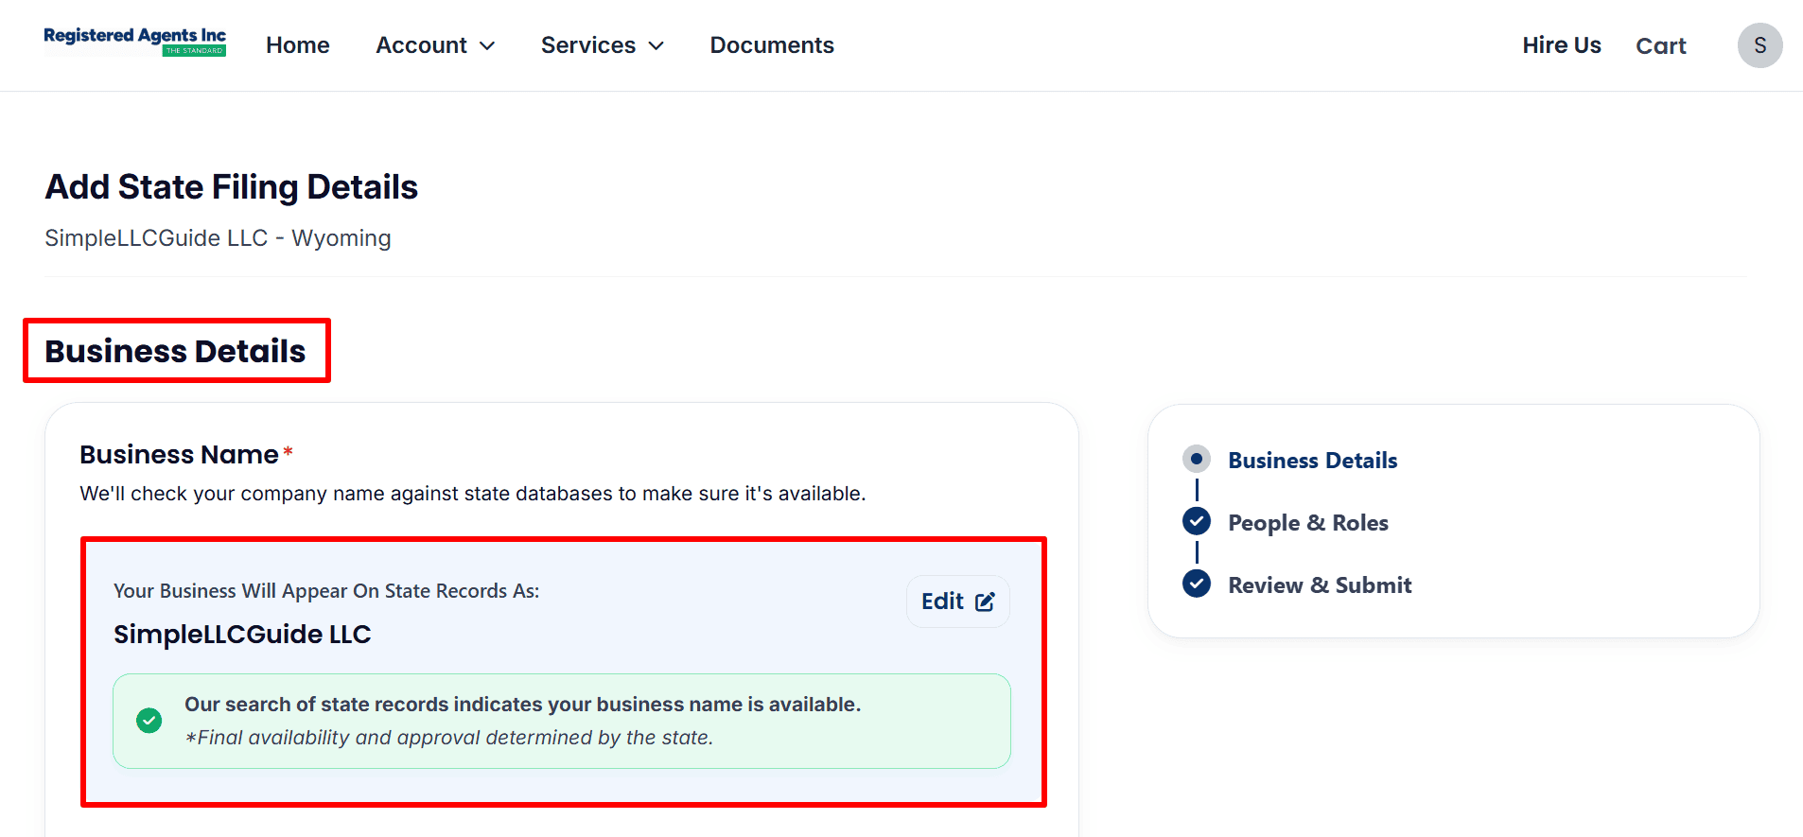Click the 'SimpleLLCGuide LLC - Wyoming' subtitle

coord(218,238)
